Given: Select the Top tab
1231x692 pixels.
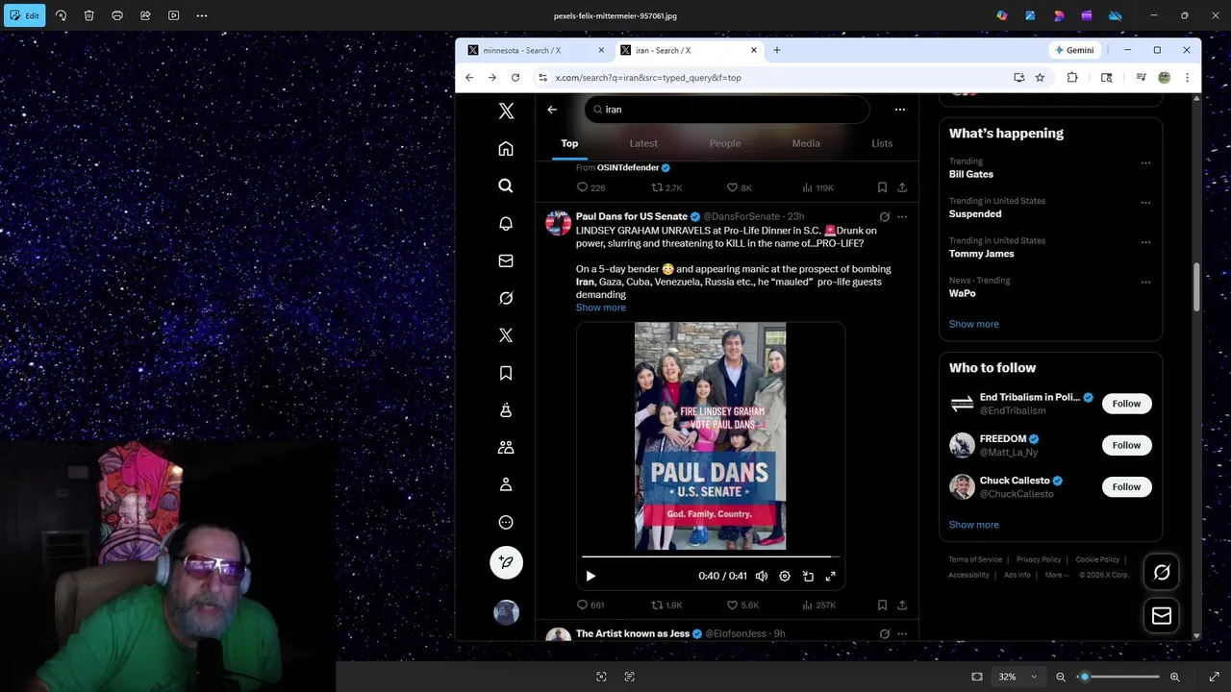Looking at the screenshot, I should pos(569,143).
